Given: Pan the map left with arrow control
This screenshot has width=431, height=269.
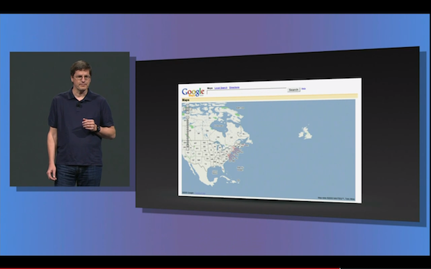Looking at the screenshot, I should 184,109.
